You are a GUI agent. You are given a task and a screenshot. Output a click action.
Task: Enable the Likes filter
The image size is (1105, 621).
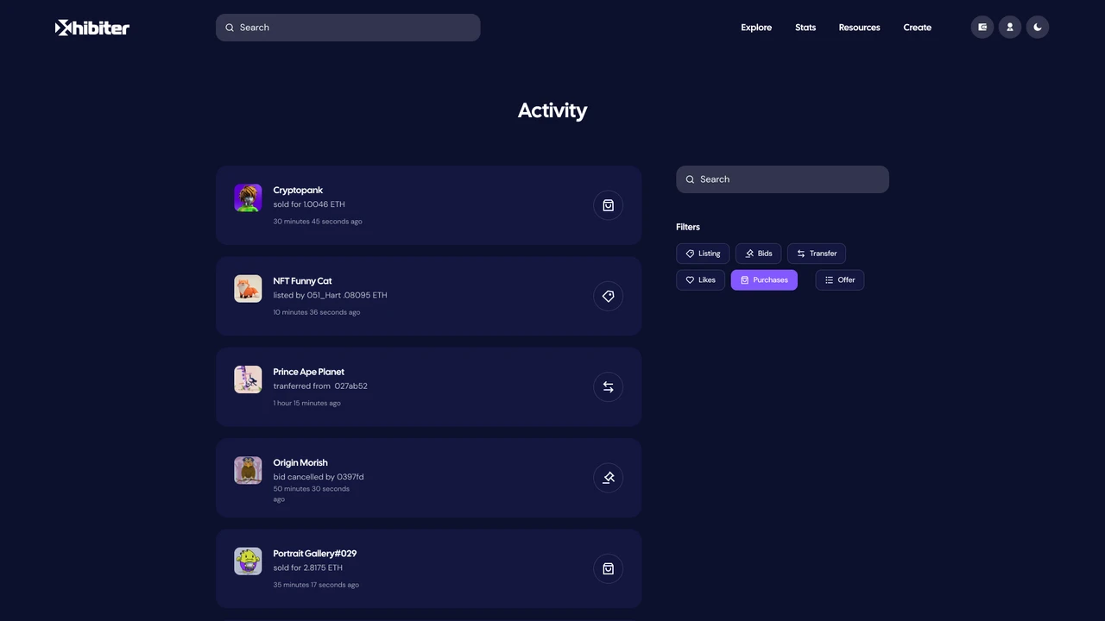pos(700,279)
